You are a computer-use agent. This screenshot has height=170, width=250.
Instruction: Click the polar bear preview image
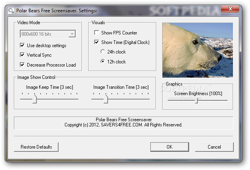click(x=197, y=50)
